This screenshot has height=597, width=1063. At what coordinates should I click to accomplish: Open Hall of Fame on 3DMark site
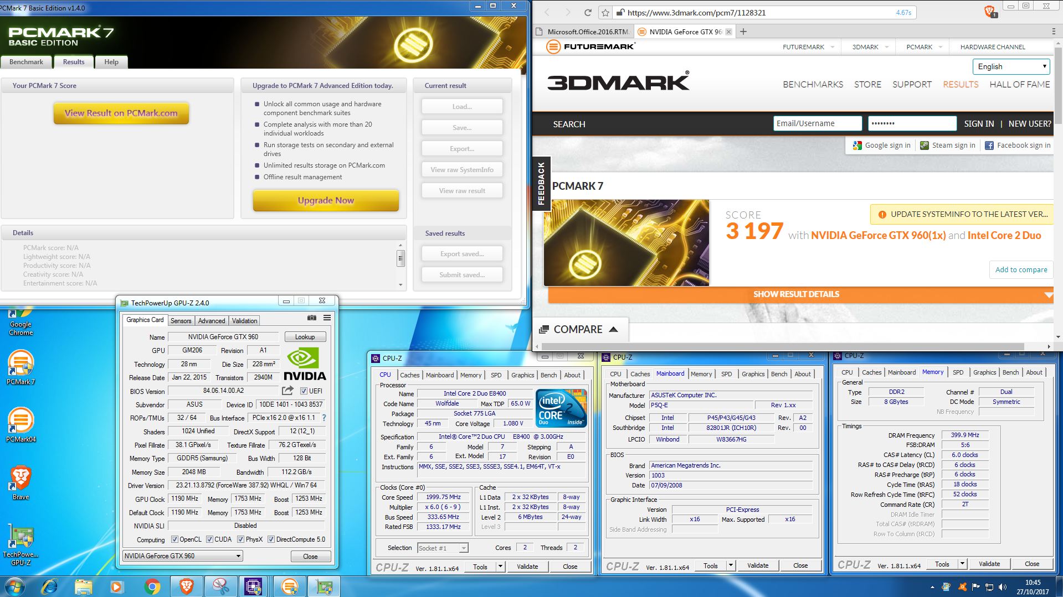(x=1019, y=84)
